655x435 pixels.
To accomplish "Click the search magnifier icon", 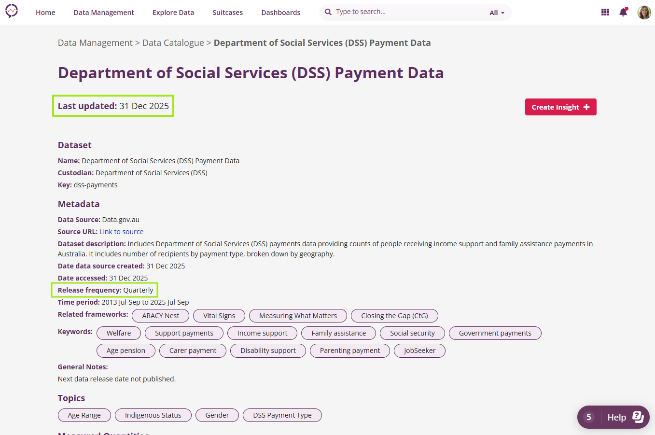I will (x=328, y=12).
